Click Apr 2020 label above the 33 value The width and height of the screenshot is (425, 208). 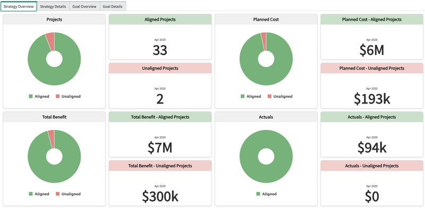pos(160,40)
